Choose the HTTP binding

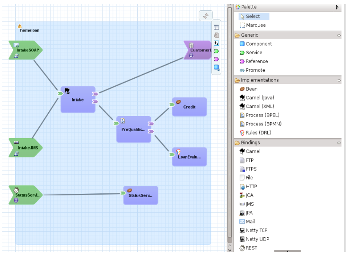coord(248,187)
